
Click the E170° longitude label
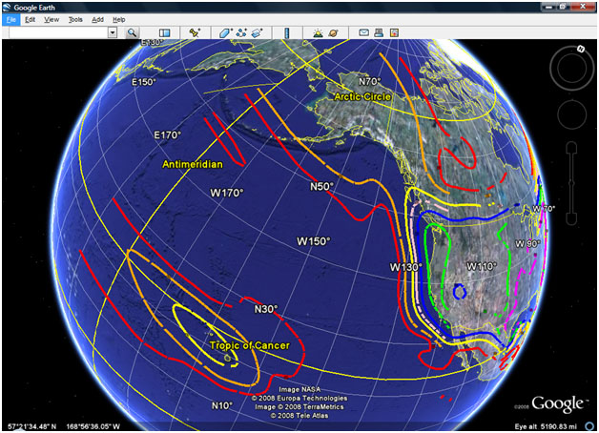click(167, 134)
